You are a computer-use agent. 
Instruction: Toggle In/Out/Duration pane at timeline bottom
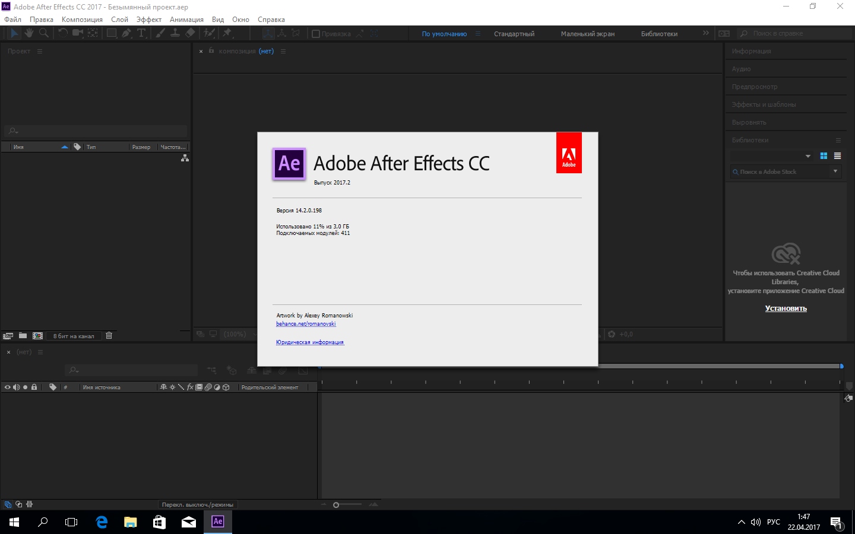click(x=29, y=504)
